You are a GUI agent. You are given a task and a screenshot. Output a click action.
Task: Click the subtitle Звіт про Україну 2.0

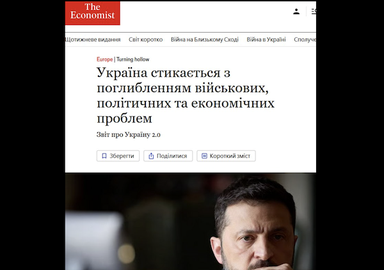(129, 134)
